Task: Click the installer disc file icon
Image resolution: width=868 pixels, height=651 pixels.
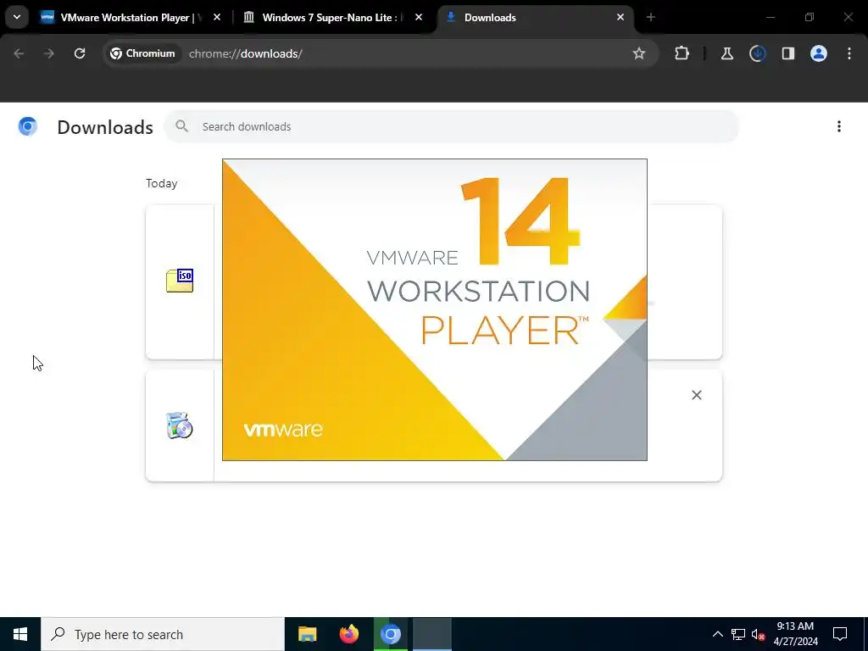Action: point(180,426)
